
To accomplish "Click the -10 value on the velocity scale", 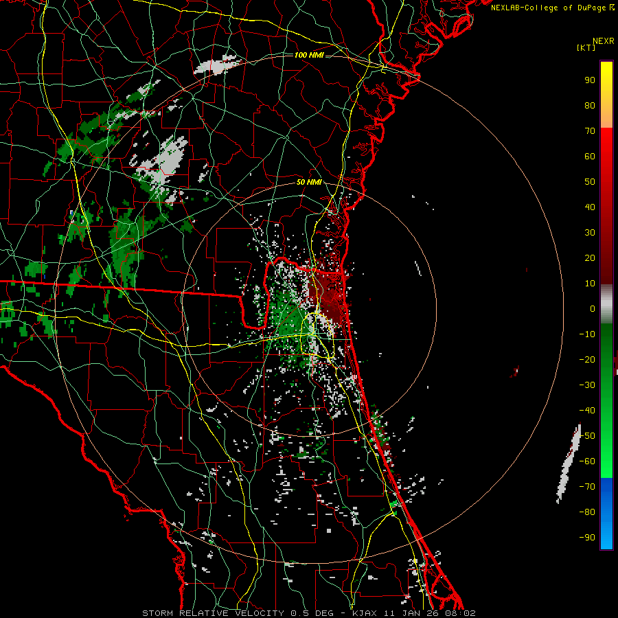I will pyautogui.click(x=587, y=334).
